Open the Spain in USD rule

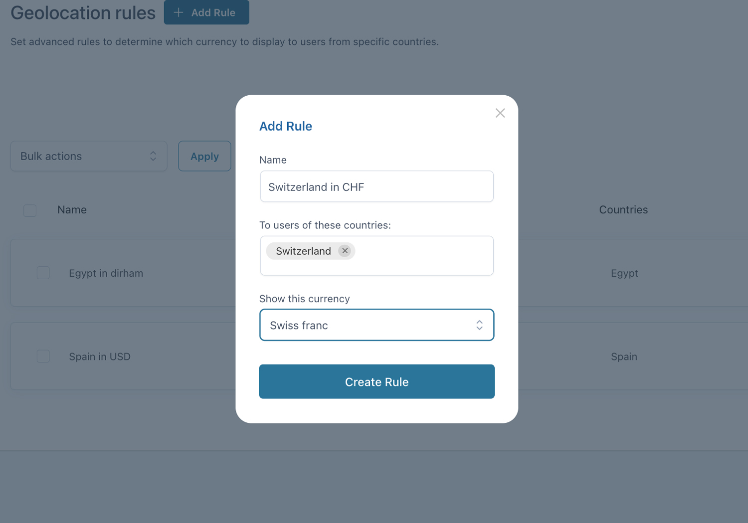click(100, 356)
